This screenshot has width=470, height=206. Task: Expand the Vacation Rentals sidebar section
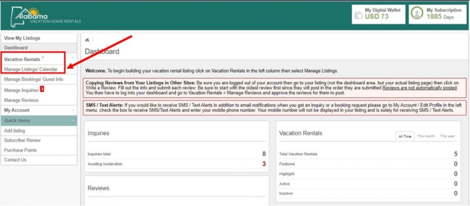click(72, 59)
